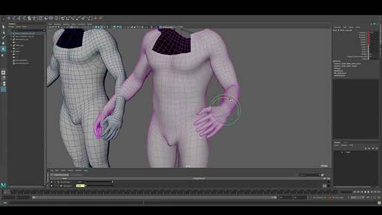Choose the Paint Selection tool
Screen dimensions: 382x215
[x=3, y=37]
